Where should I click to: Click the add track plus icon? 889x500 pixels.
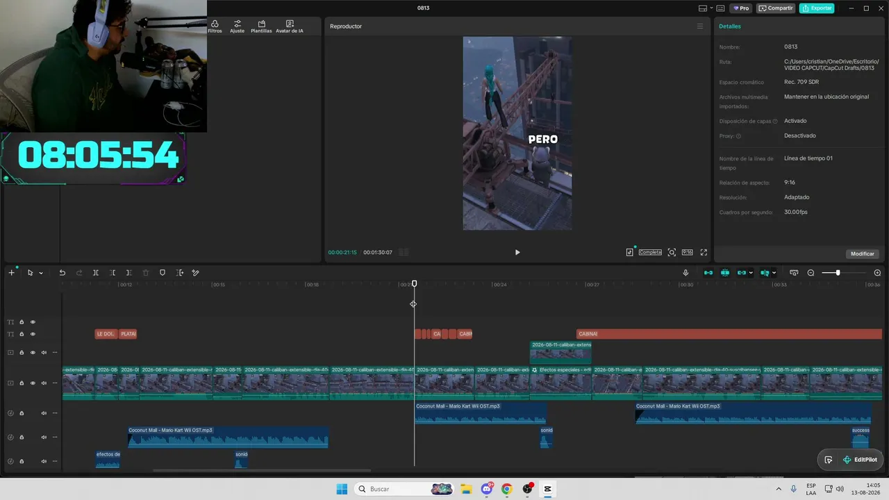pos(11,273)
